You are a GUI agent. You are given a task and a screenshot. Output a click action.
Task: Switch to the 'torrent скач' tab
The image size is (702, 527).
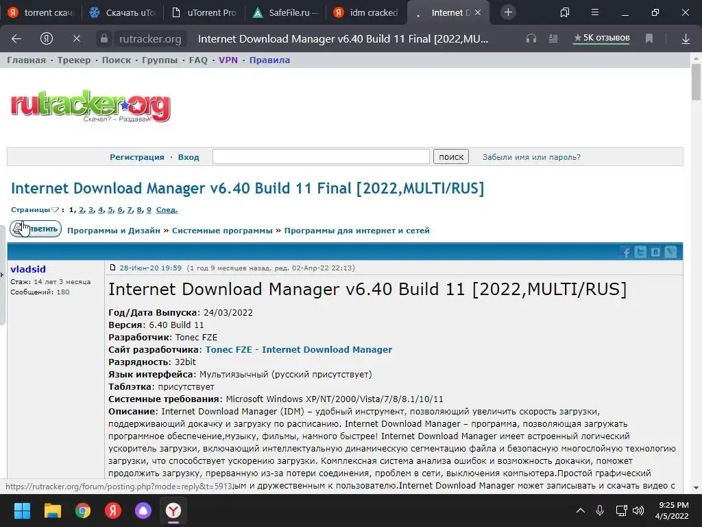tap(41, 12)
